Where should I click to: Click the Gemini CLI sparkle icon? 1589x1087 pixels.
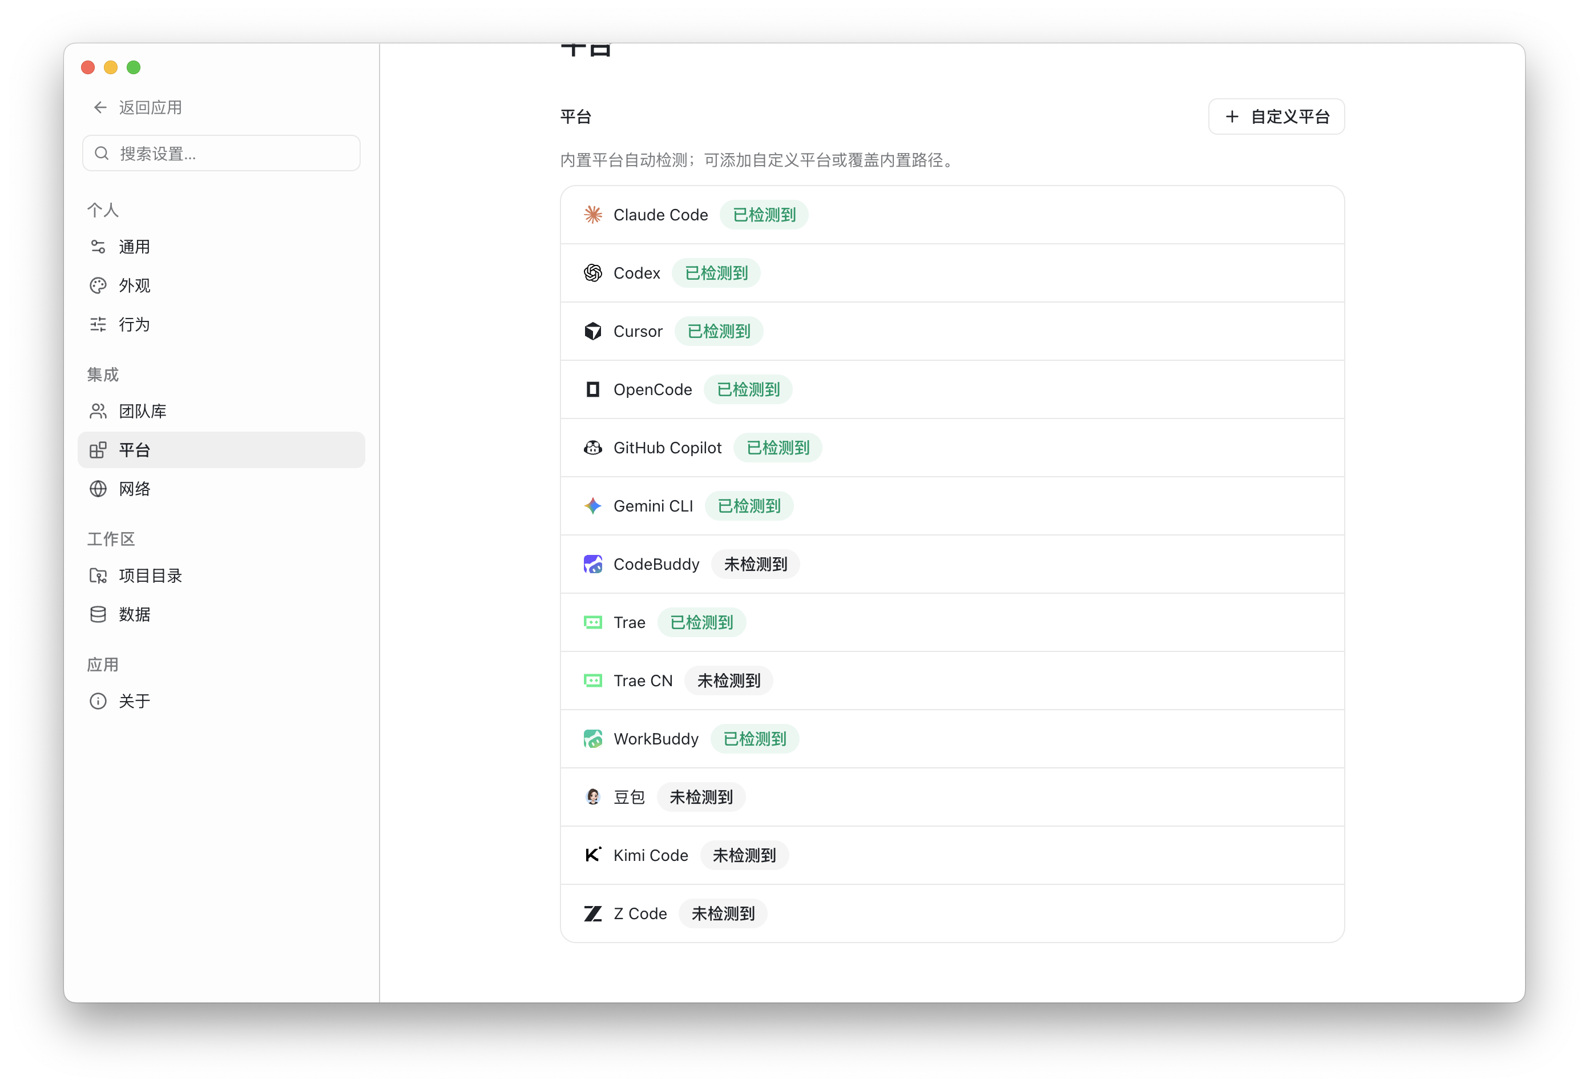click(x=593, y=505)
